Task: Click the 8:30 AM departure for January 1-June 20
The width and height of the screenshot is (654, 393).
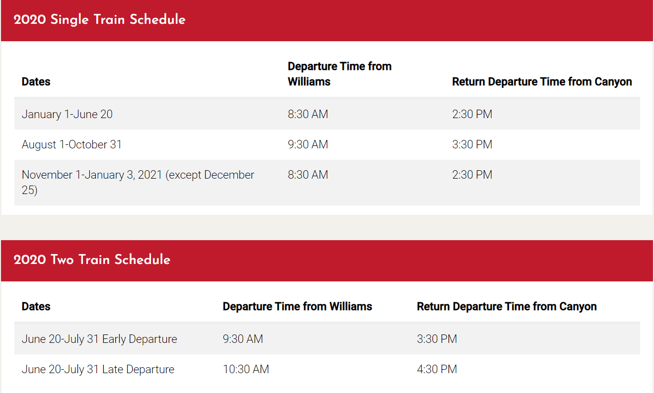Action: click(308, 114)
